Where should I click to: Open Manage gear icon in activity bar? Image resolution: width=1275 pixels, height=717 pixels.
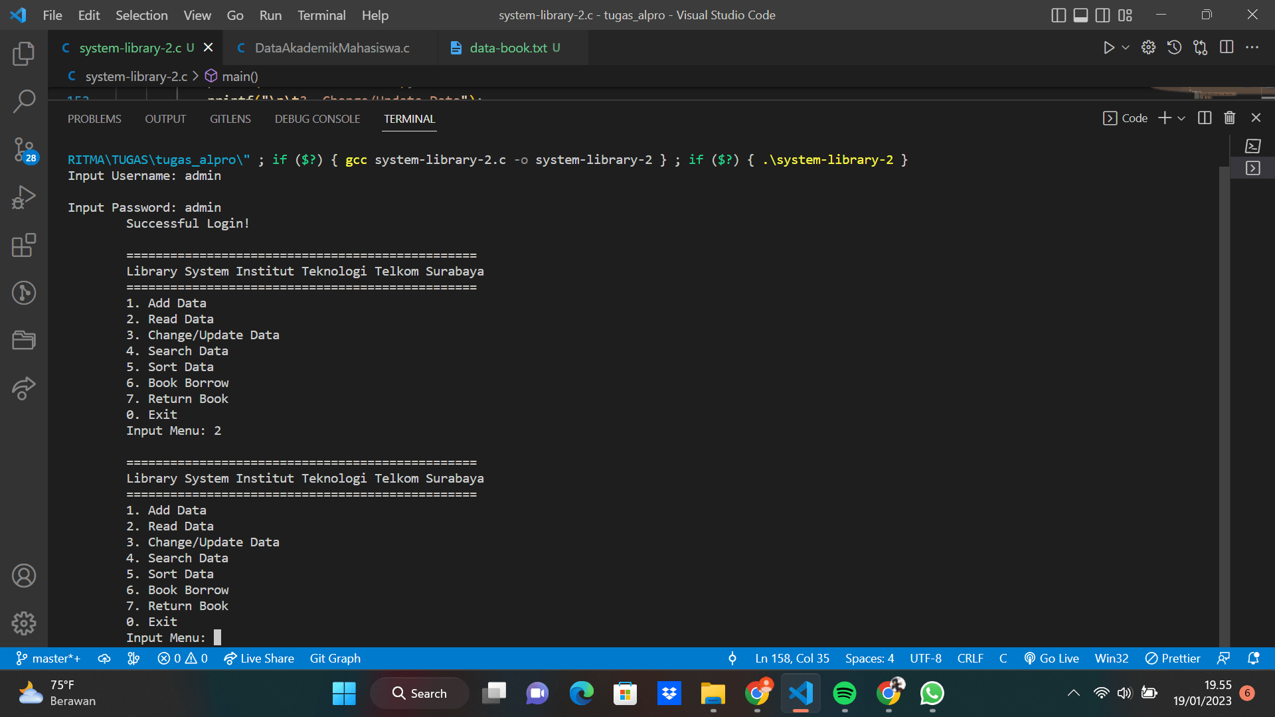pyautogui.click(x=24, y=623)
